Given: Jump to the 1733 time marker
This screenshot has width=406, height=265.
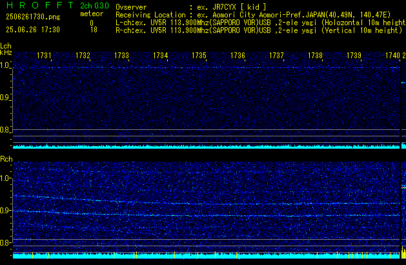Looking at the screenshot, I should coord(121,56).
